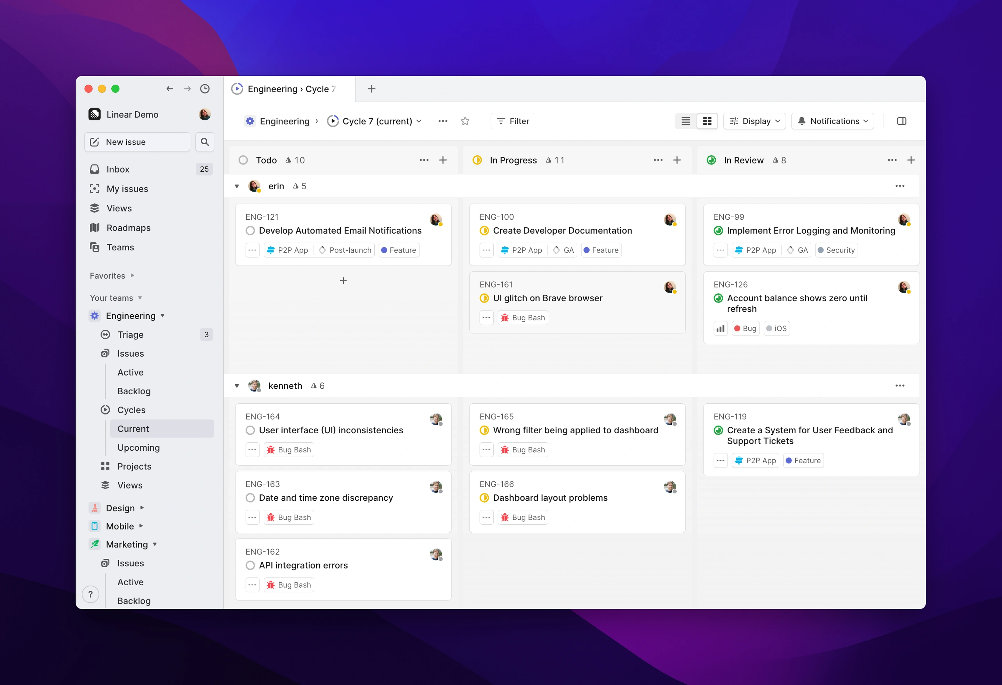The height and width of the screenshot is (685, 1002).
Task: Open a new tab with plus icon
Action: [x=372, y=89]
